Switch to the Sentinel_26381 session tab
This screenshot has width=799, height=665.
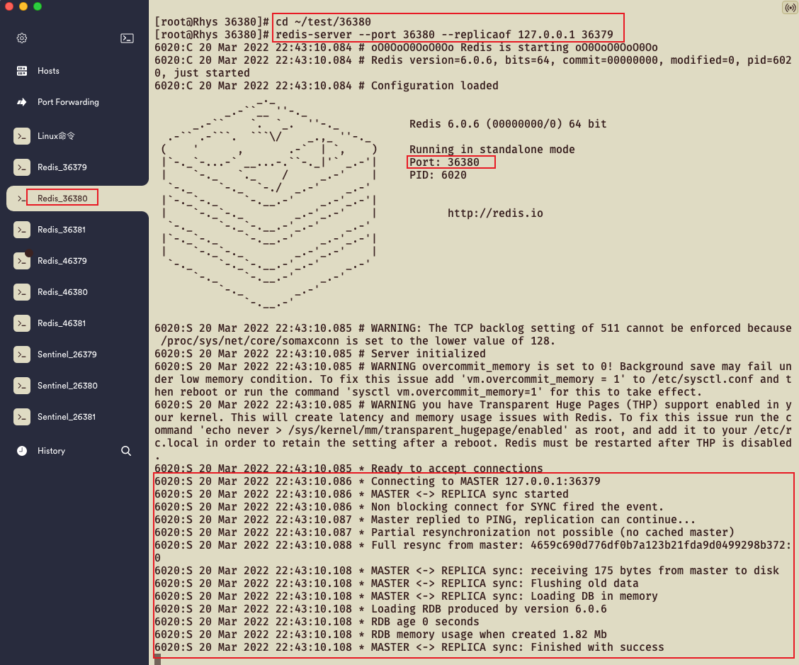coord(67,417)
